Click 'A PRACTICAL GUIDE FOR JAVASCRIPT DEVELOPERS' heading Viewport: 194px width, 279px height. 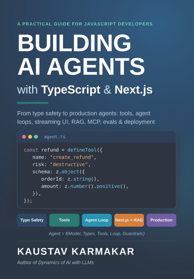click(x=85, y=24)
